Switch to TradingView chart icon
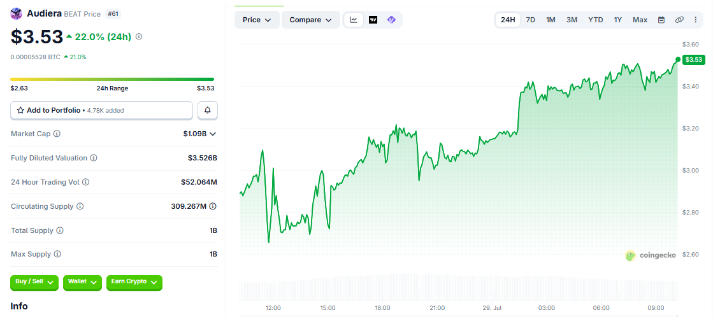The width and height of the screenshot is (713, 317). pos(373,20)
